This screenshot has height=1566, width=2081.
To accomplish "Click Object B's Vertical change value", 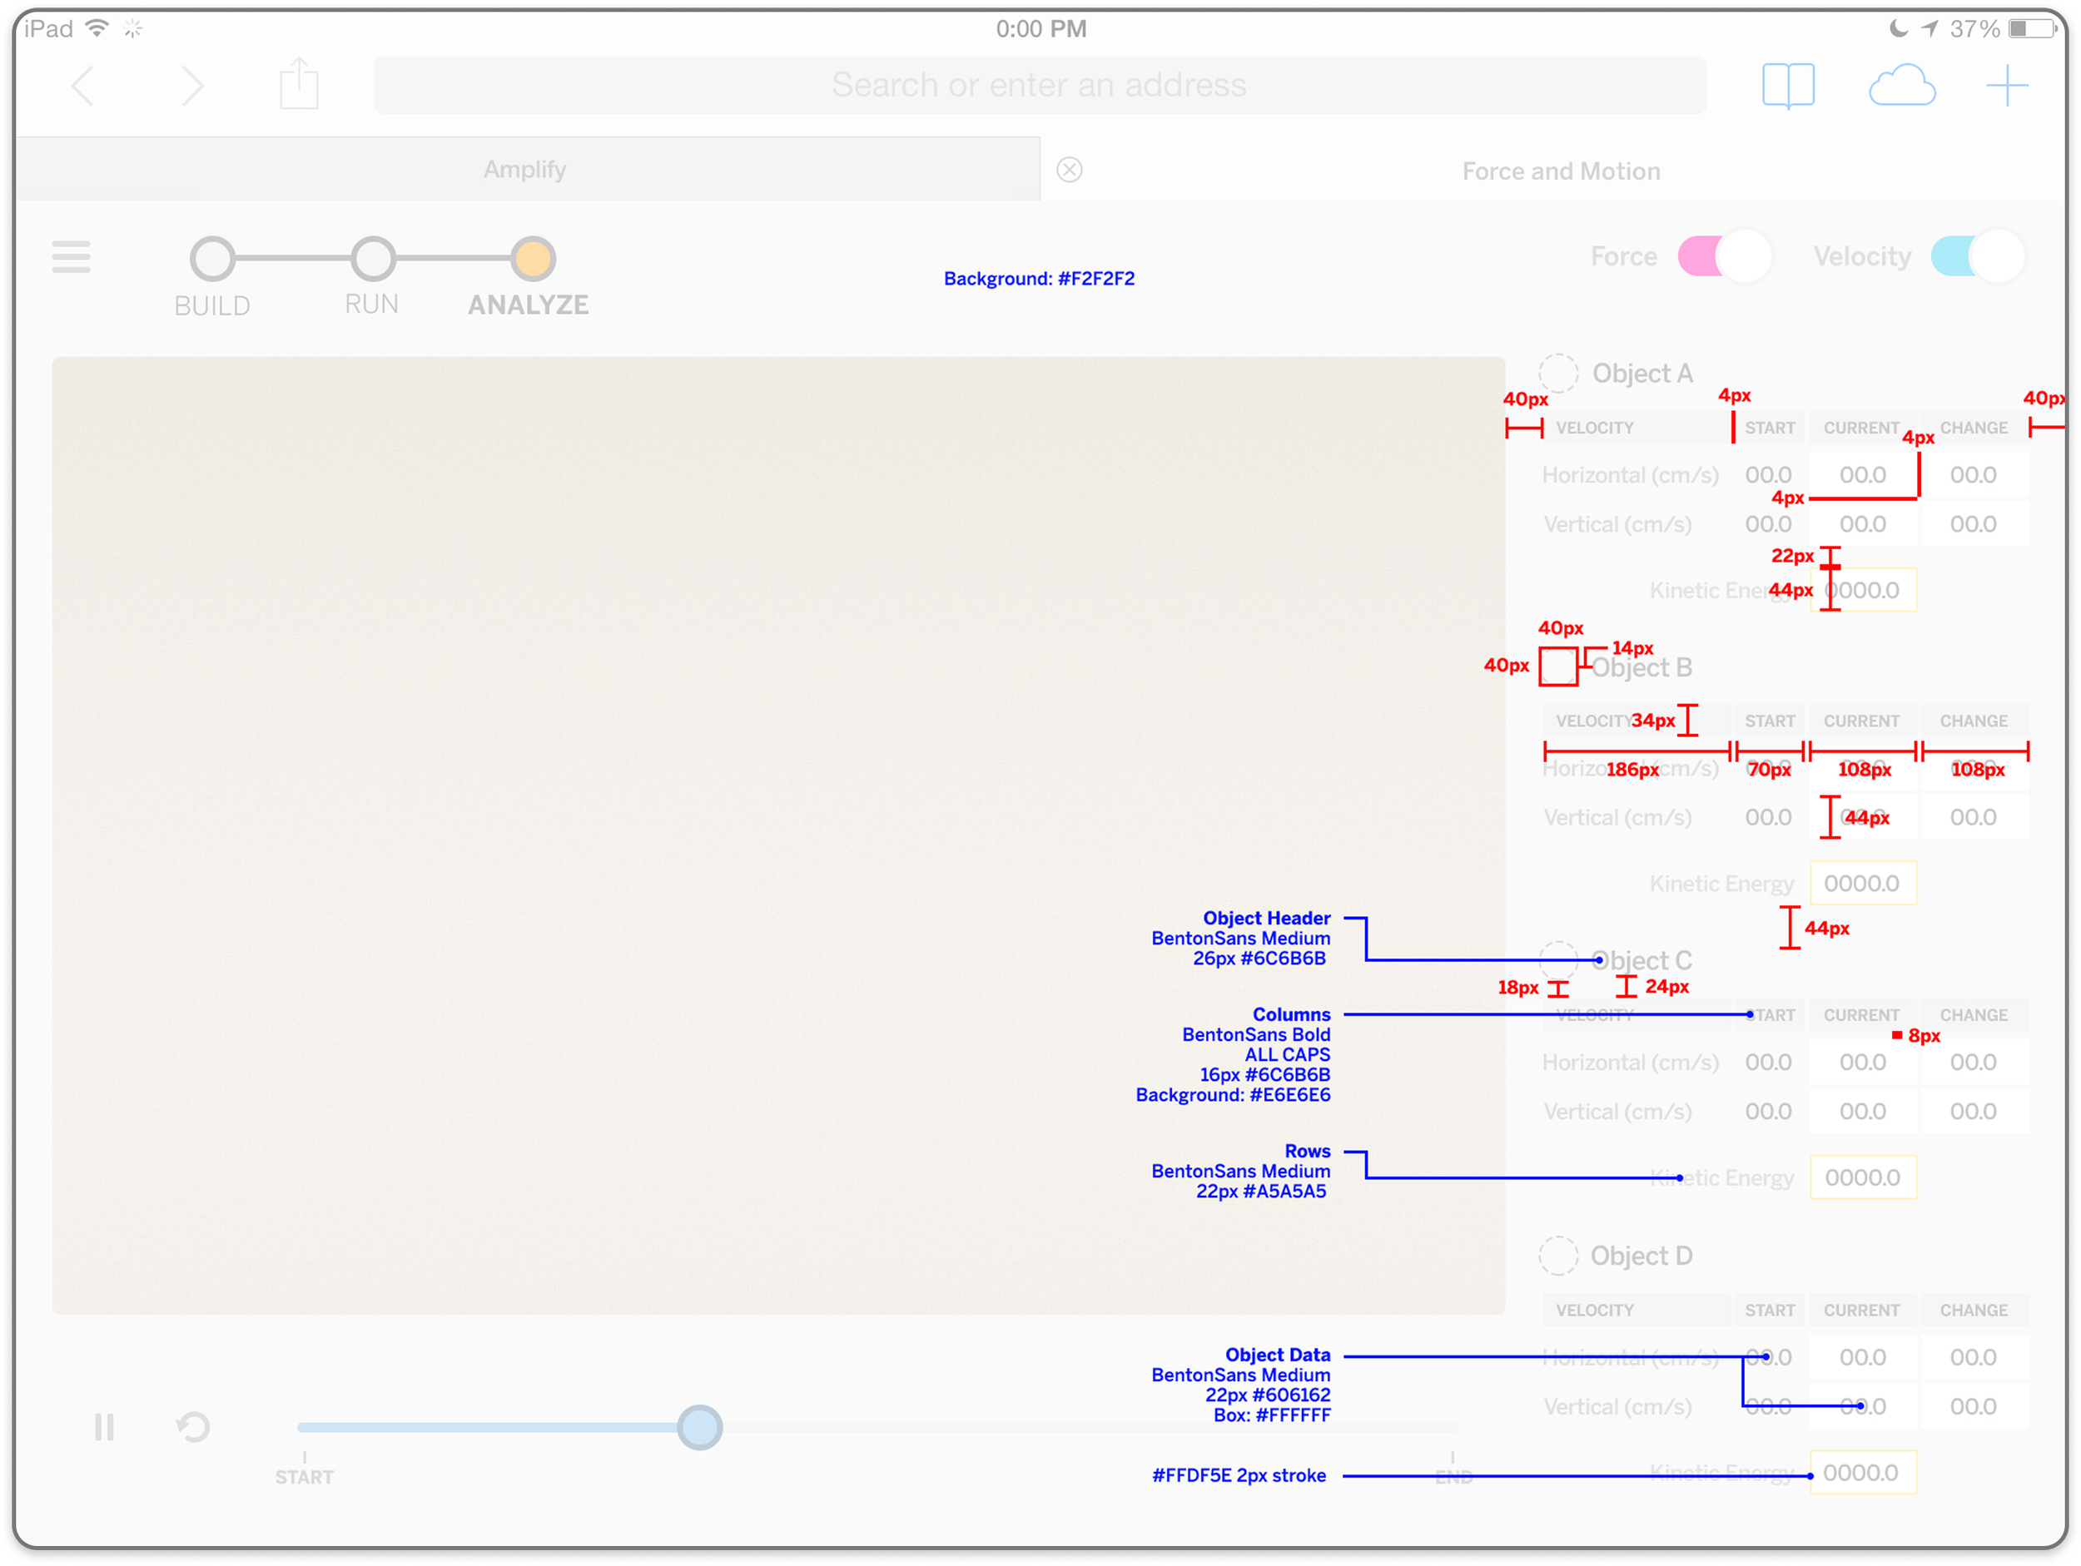I will [1974, 817].
